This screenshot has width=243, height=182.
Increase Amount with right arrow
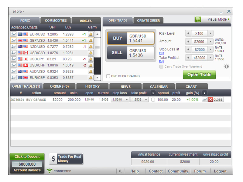click(210, 42)
